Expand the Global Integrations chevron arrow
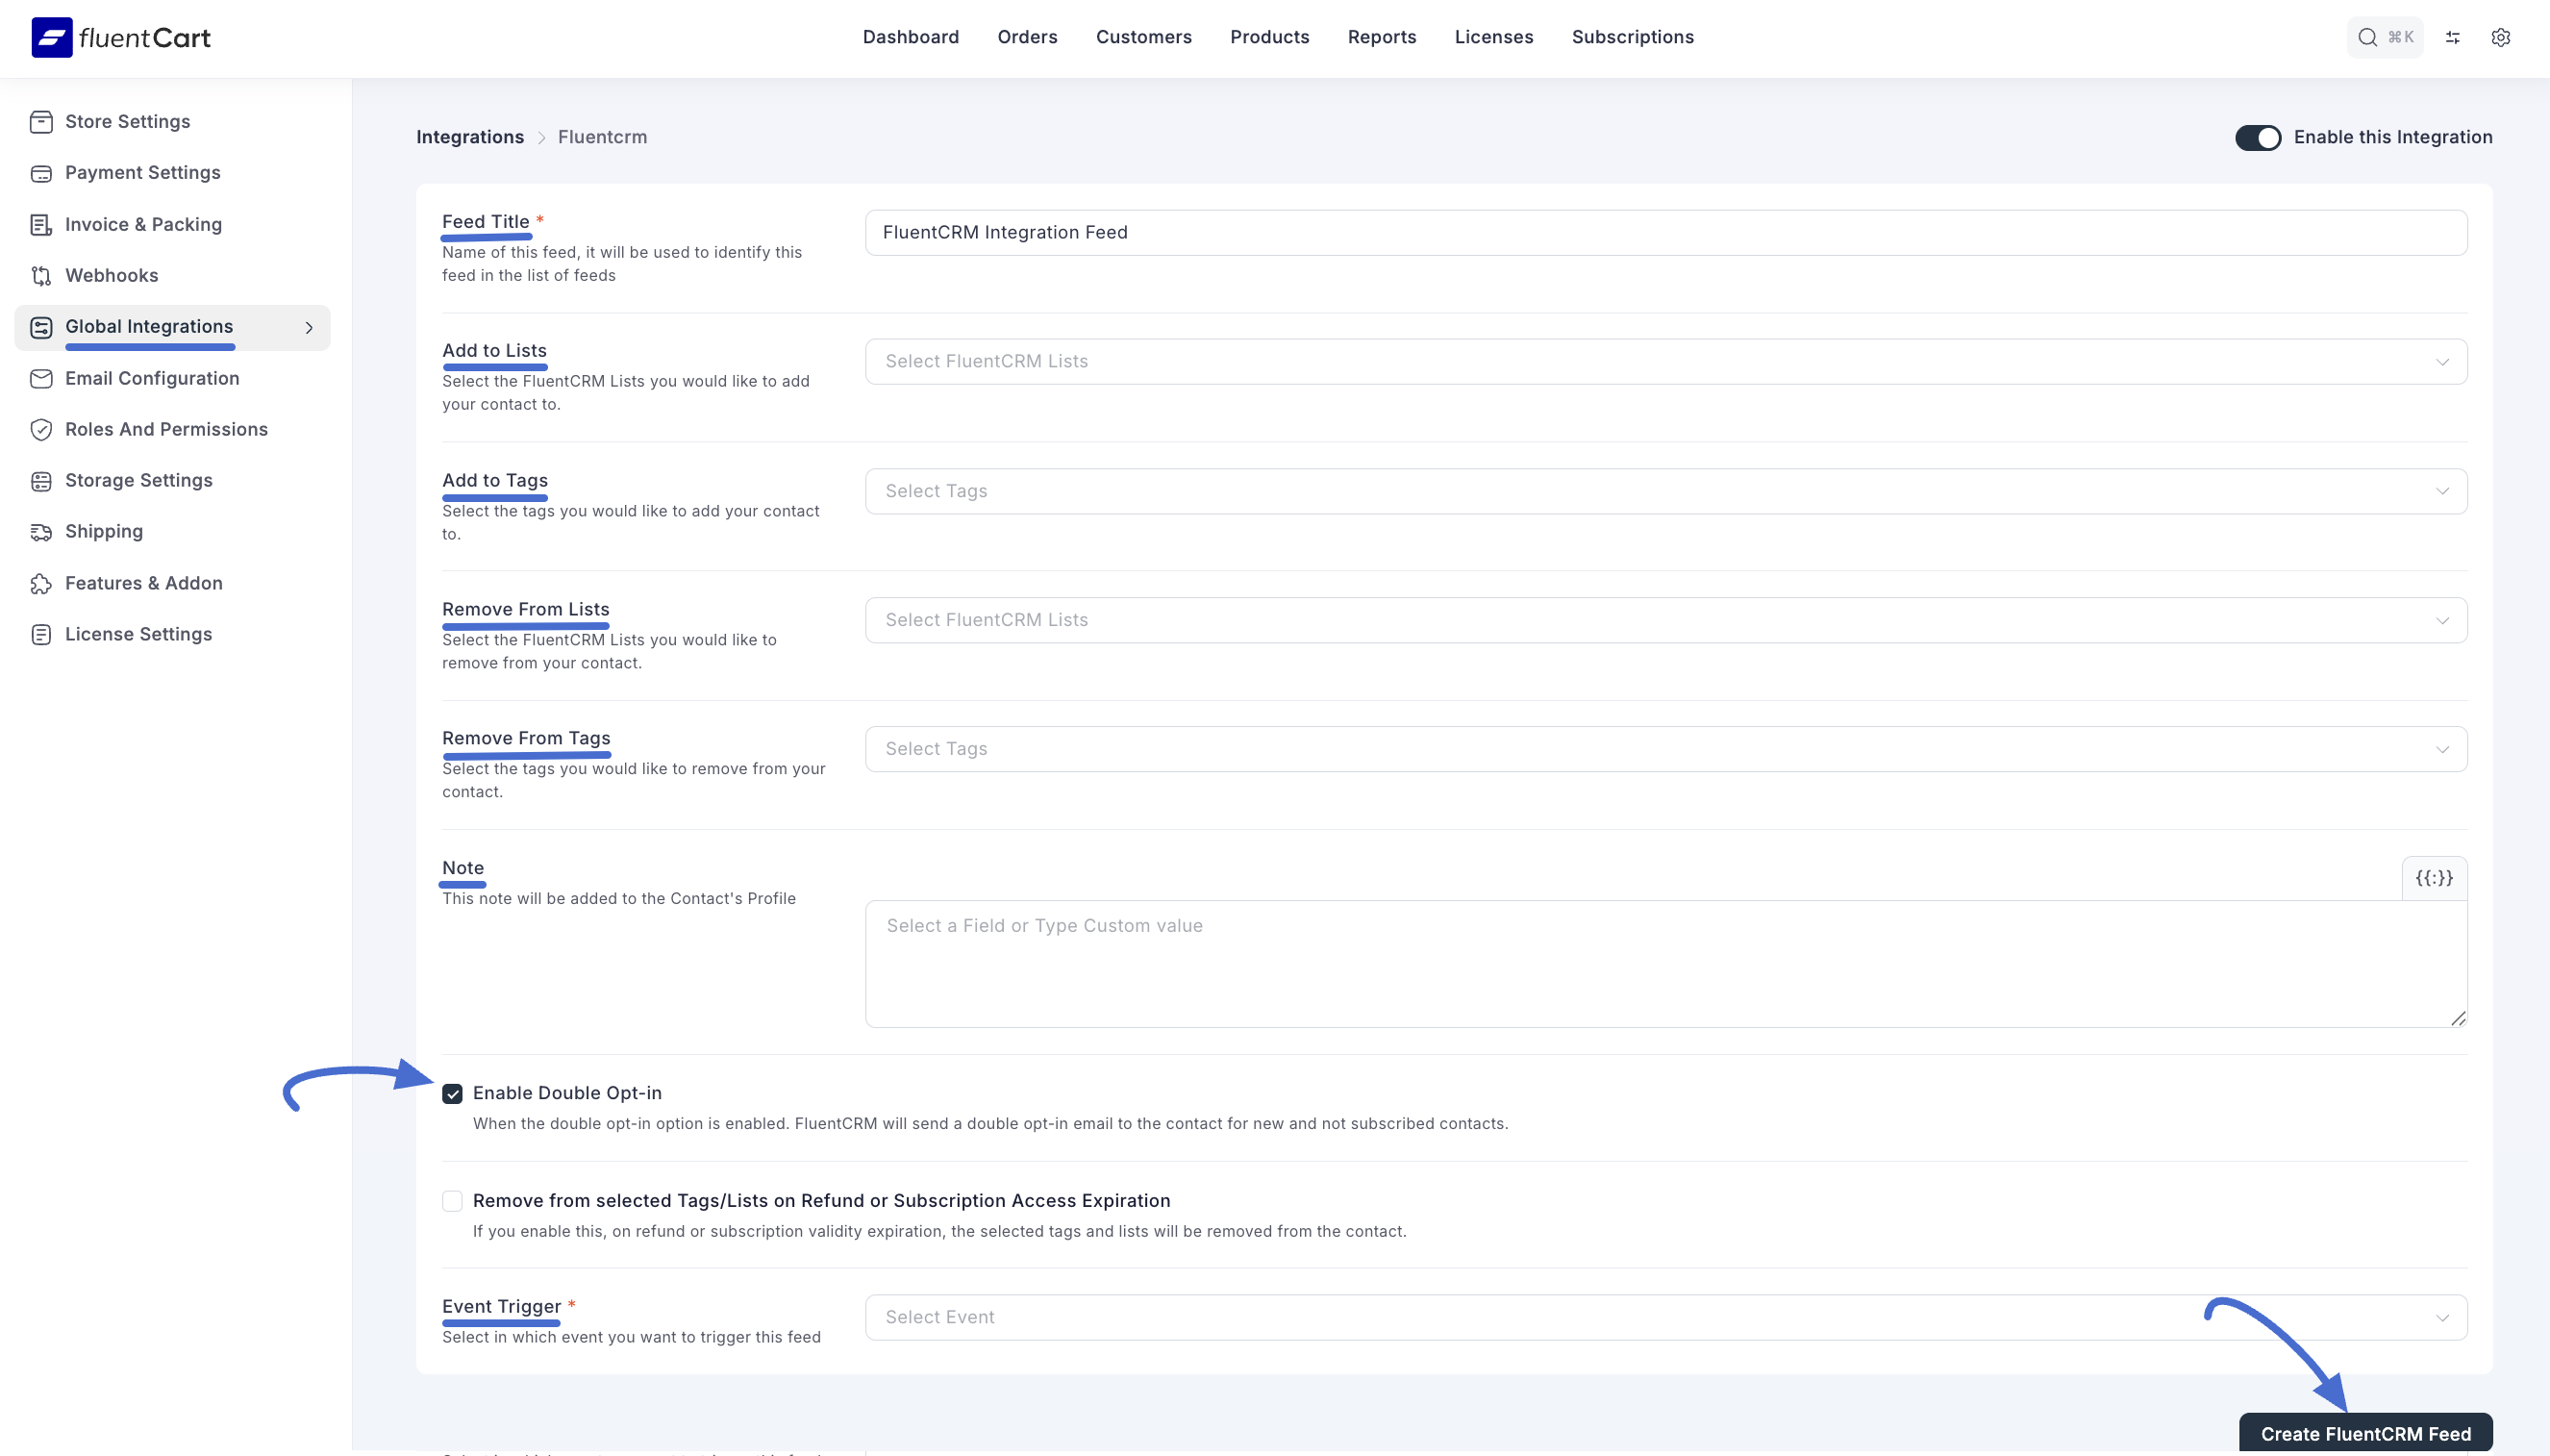The height and width of the screenshot is (1456, 2550). coord(309,328)
